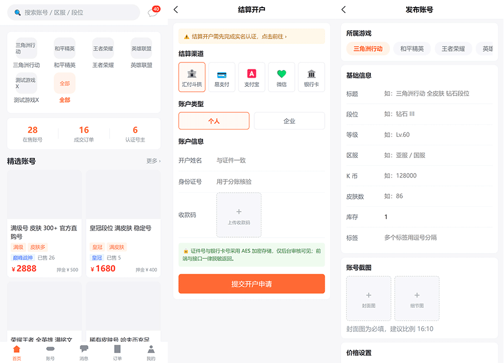Click the 身份证号 input field

[x=270, y=181]
